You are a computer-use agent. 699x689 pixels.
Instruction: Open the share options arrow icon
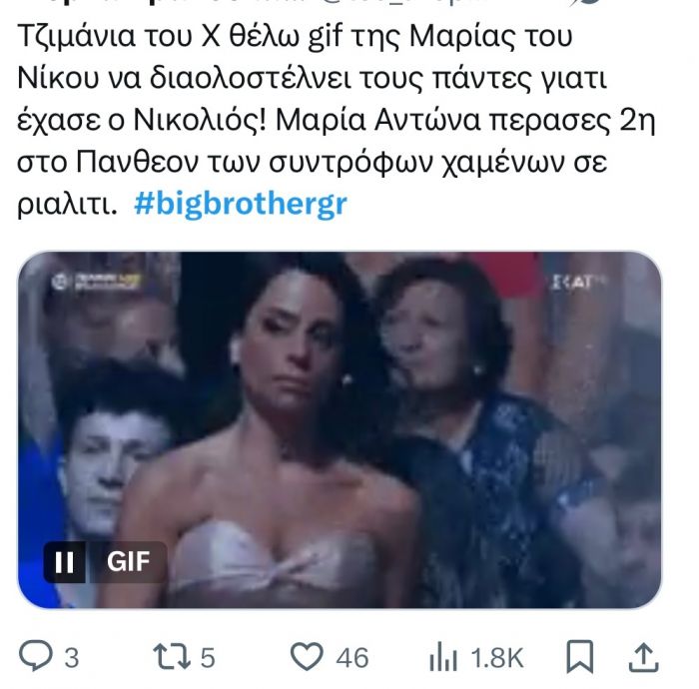[x=643, y=656]
